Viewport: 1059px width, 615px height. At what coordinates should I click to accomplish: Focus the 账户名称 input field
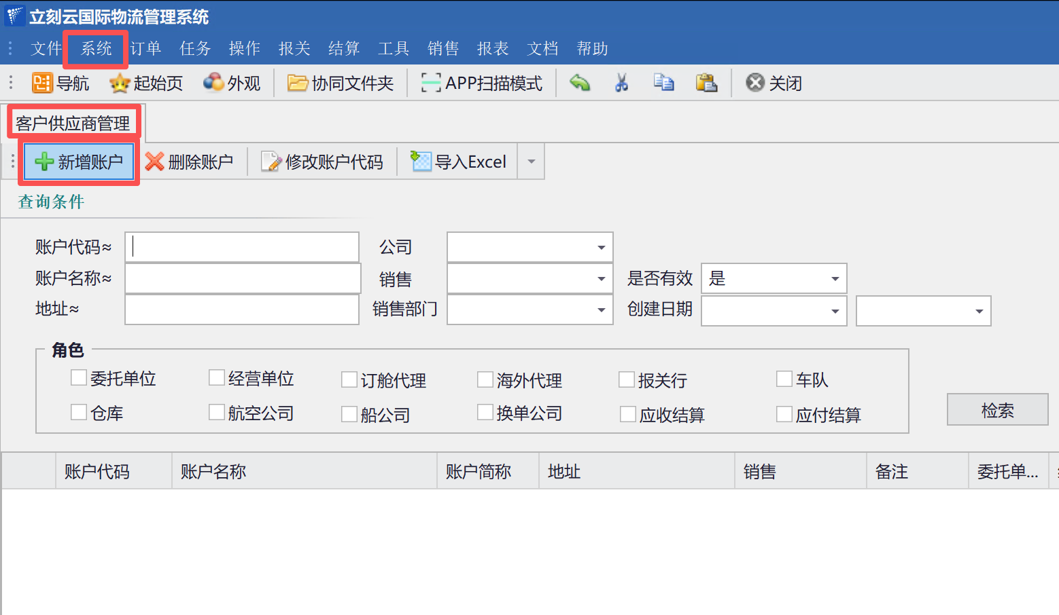[x=243, y=278]
